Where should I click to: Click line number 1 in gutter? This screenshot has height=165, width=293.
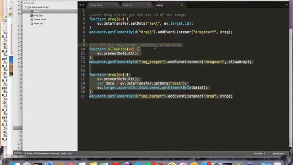tap(83, 11)
